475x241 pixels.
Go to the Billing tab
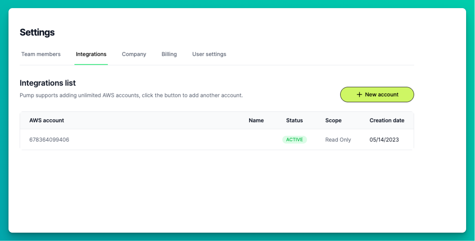[x=169, y=54]
